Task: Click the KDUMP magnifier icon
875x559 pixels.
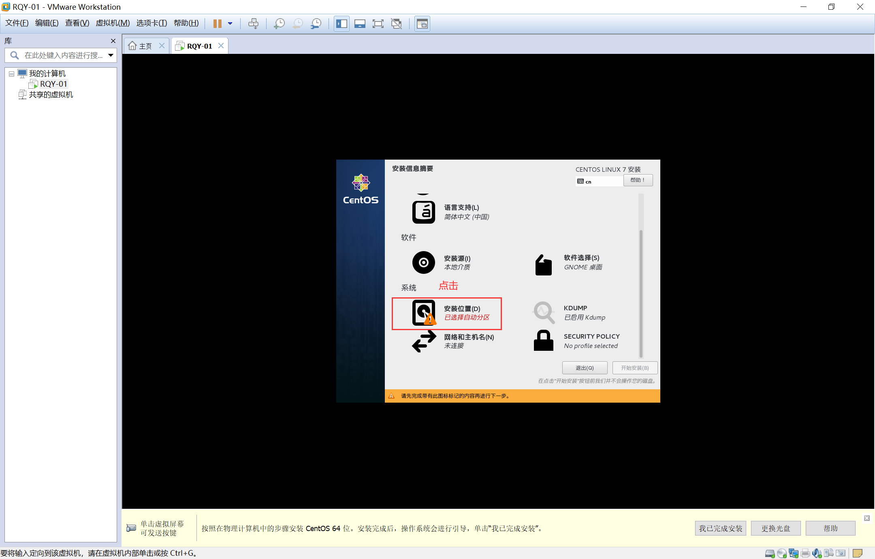Action: pyautogui.click(x=544, y=312)
